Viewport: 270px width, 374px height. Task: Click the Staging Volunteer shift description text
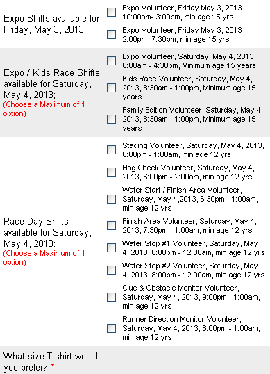tap(193, 149)
